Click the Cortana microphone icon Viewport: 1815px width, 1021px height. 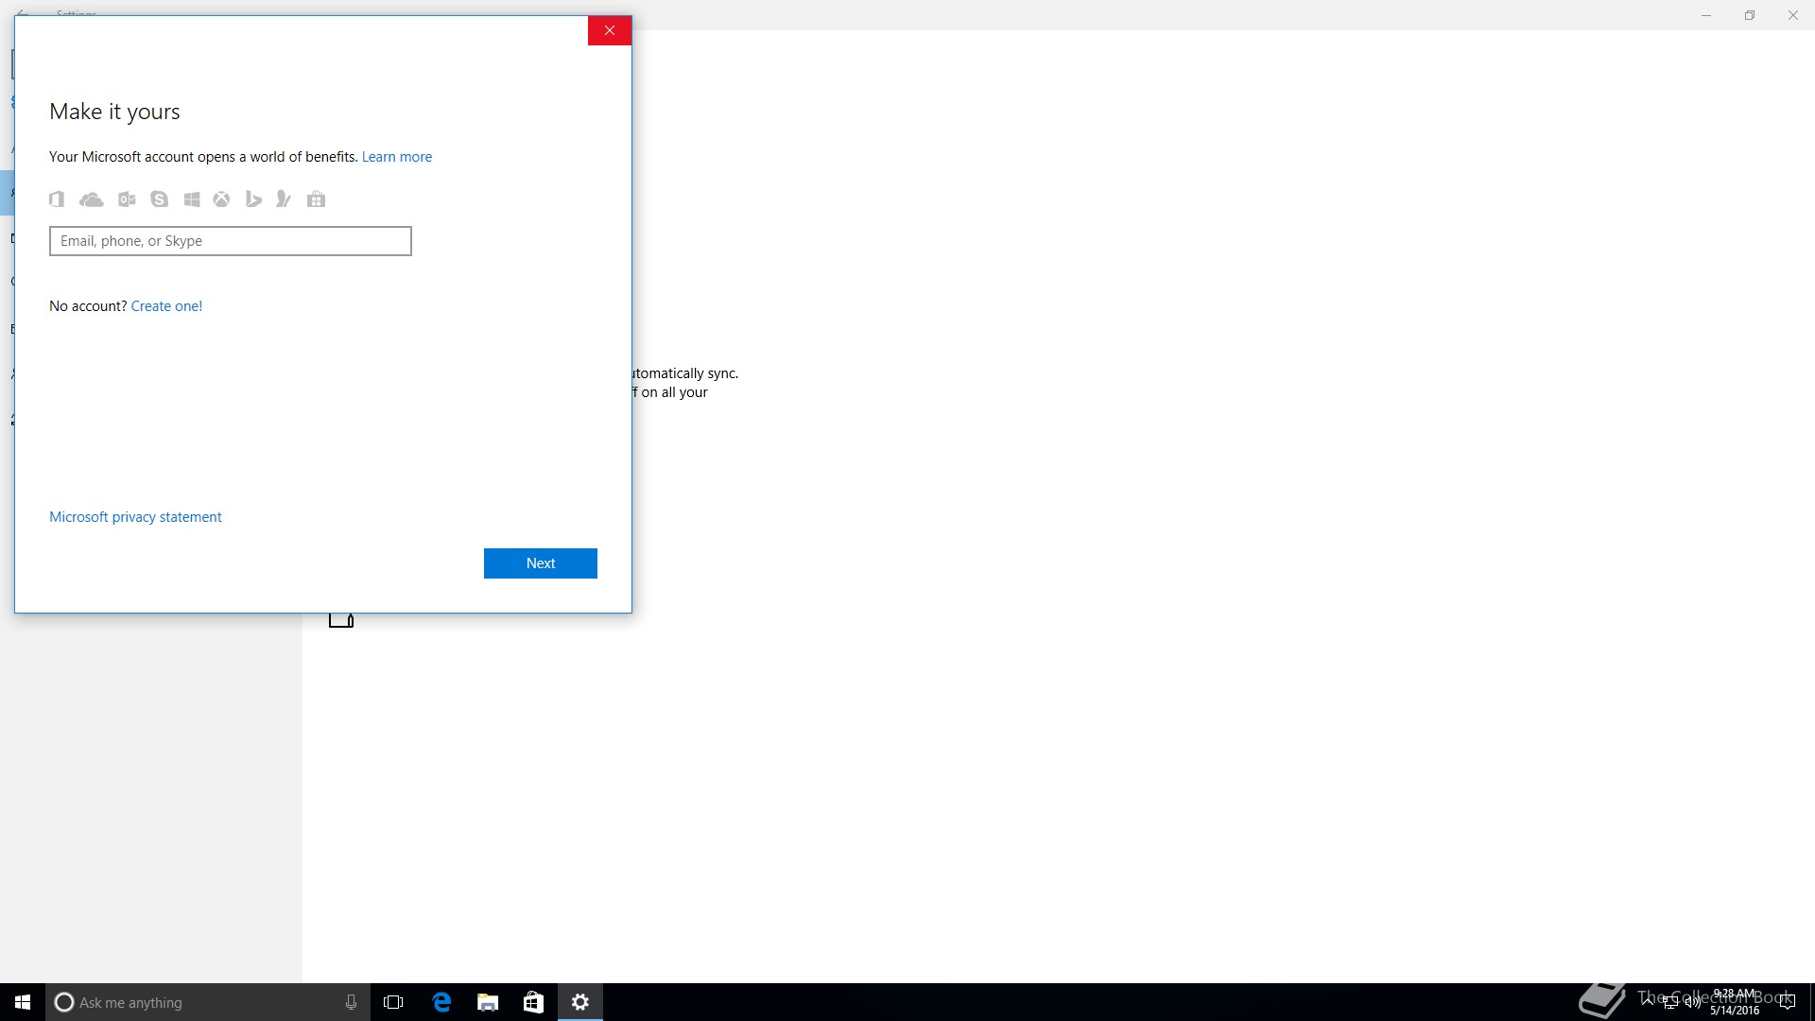click(351, 1002)
